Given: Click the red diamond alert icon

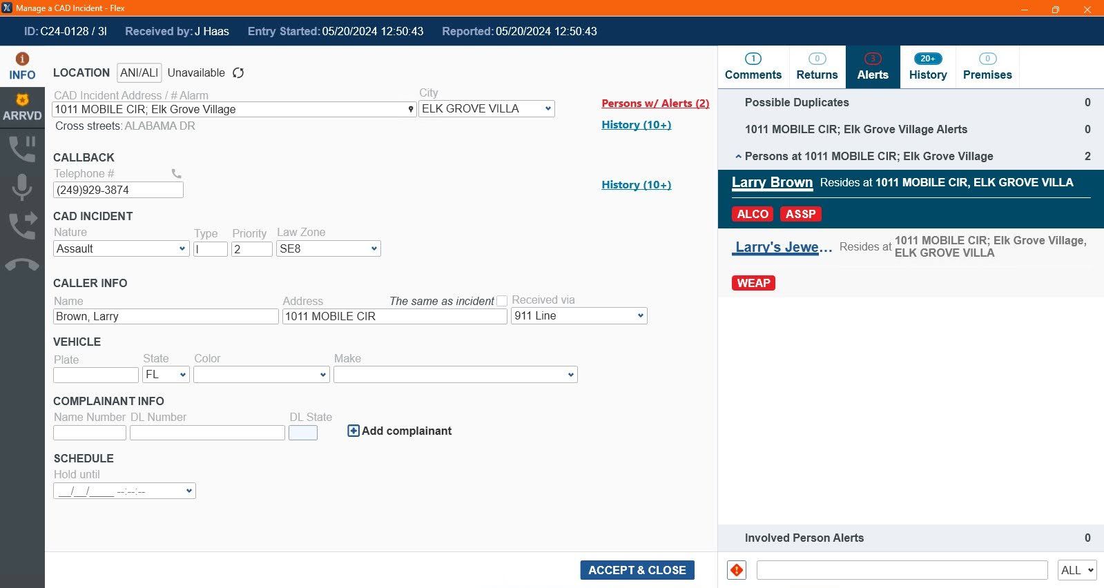Looking at the screenshot, I should click(737, 570).
